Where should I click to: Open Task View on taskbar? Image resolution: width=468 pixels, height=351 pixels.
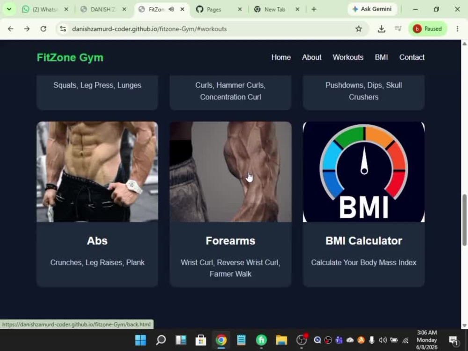(181, 340)
